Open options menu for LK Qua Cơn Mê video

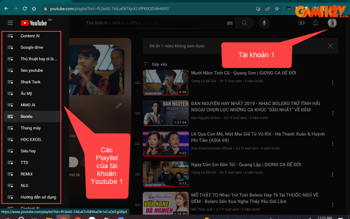coord(332,144)
